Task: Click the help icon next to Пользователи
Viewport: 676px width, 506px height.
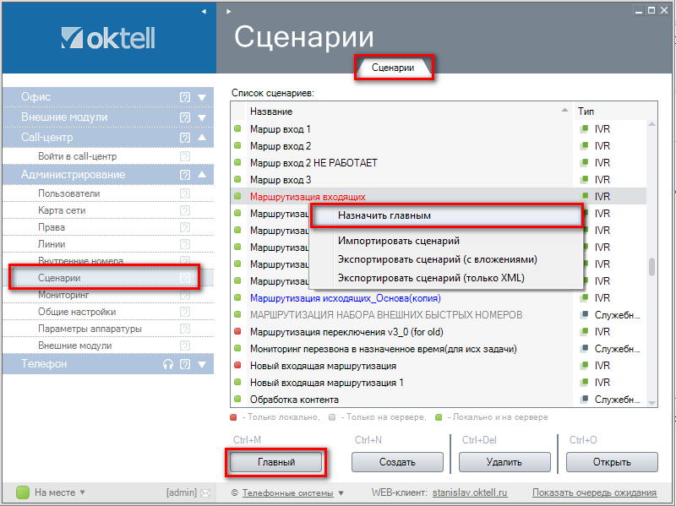Action: point(185,193)
